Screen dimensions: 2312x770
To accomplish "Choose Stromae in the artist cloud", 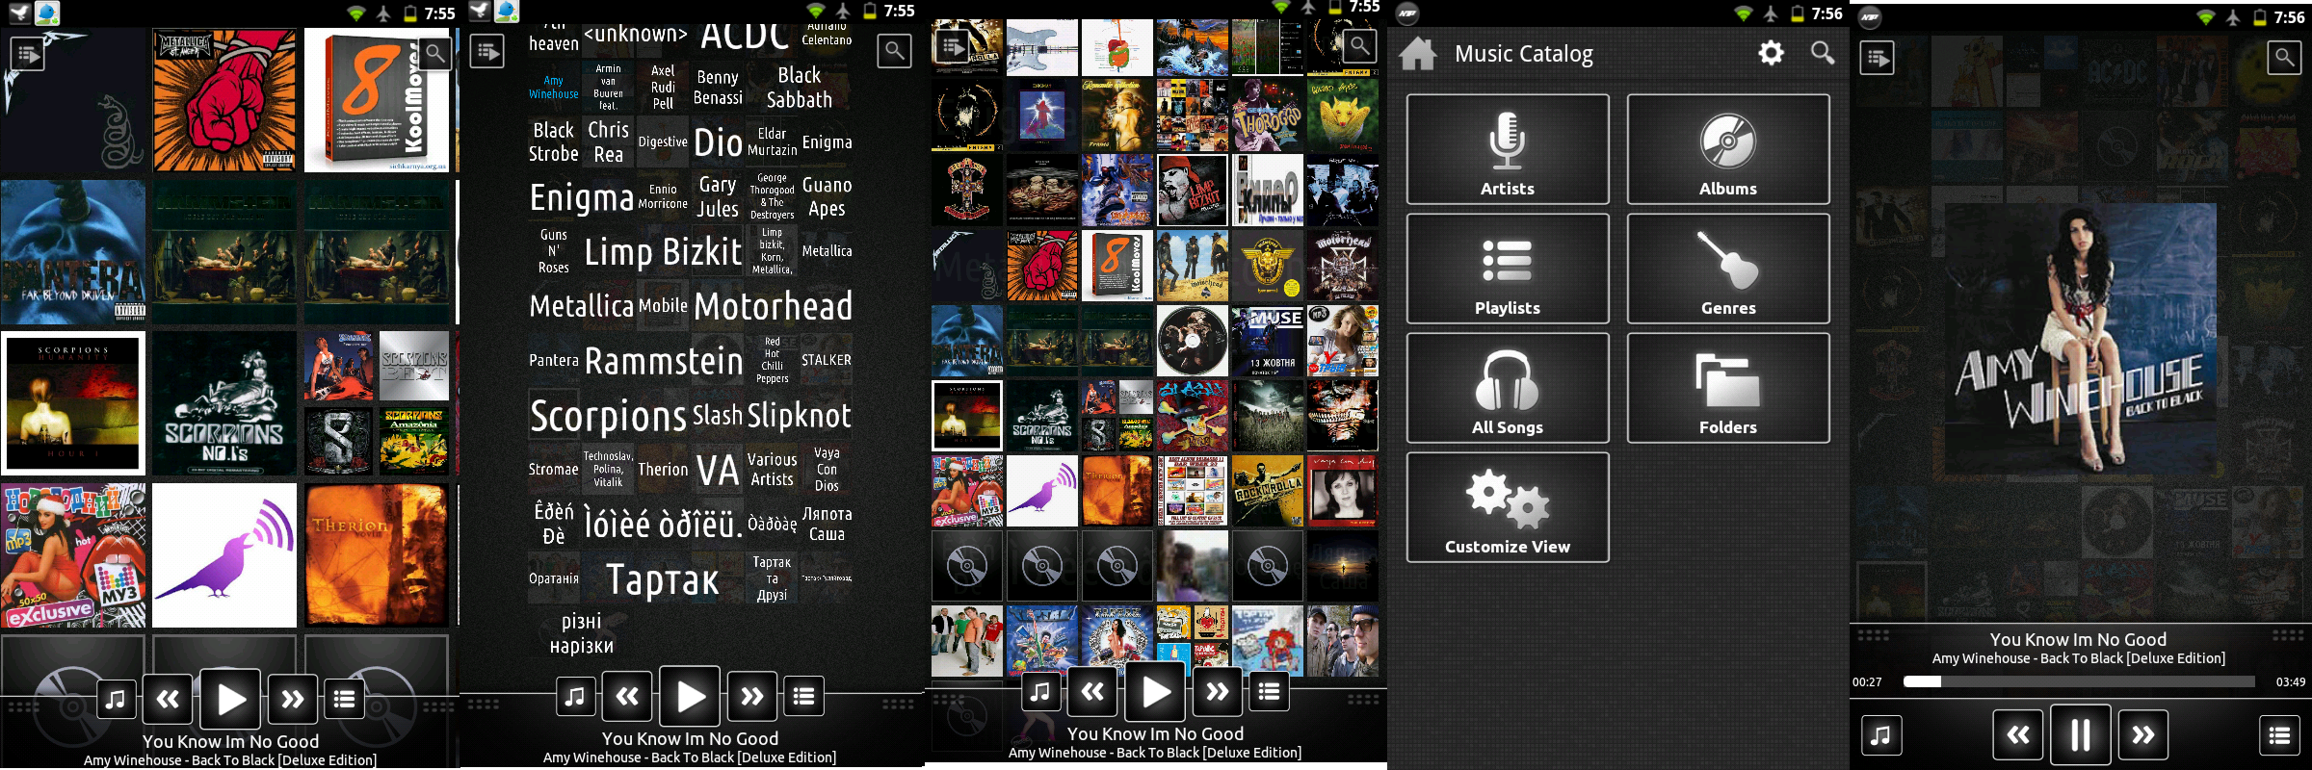I will [553, 470].
